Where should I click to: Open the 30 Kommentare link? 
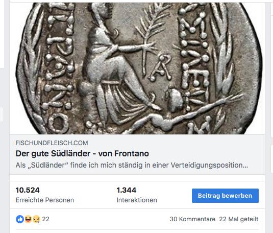(192, 219)
